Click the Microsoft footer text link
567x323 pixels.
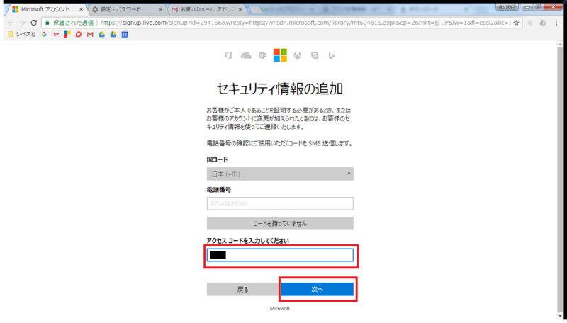[x=280, y=309]
